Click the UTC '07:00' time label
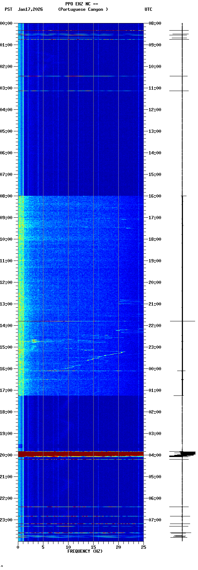This screenshot has height=570, width=198. tap(155, 520)
